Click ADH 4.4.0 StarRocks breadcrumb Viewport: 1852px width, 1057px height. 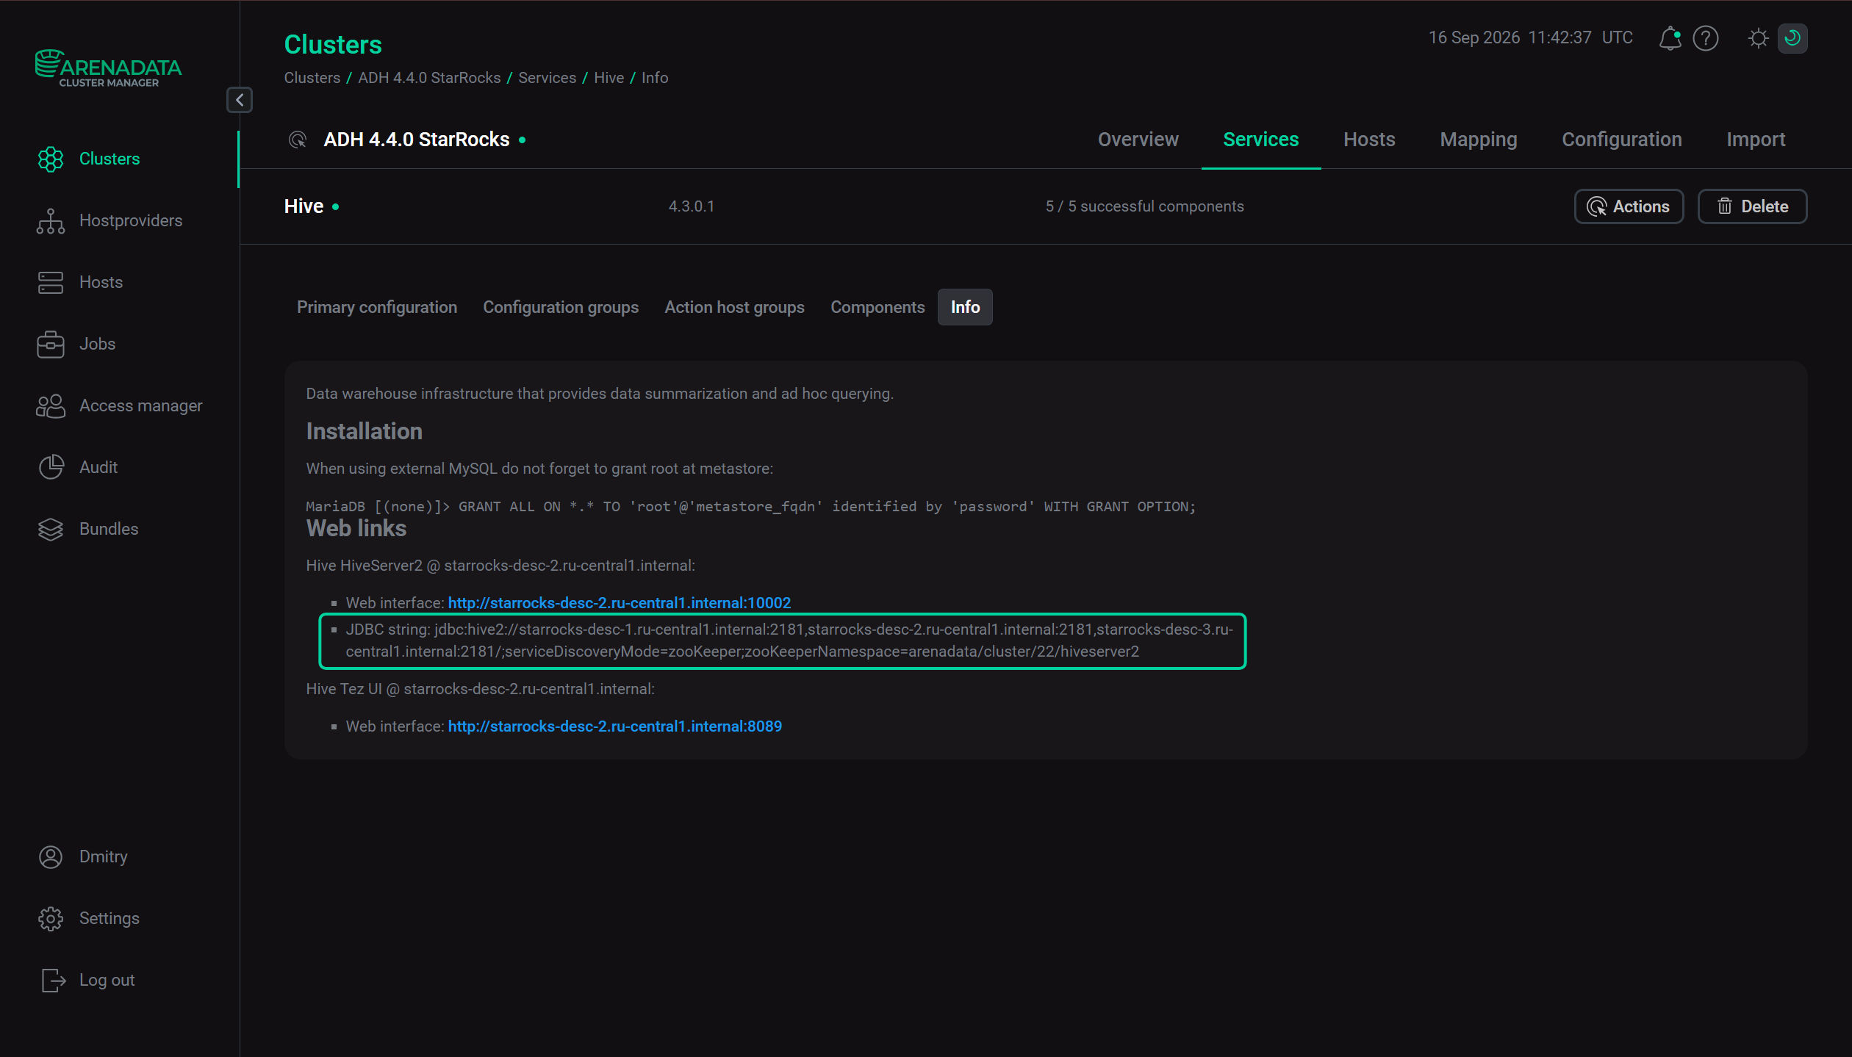429,78
